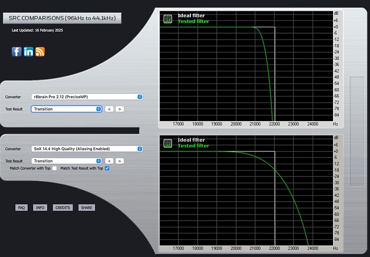Open top Converter dropdown r8brain Pro 2.12

87,97
